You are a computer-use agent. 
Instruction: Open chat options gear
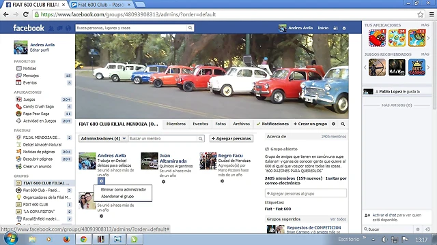point(417,229)
